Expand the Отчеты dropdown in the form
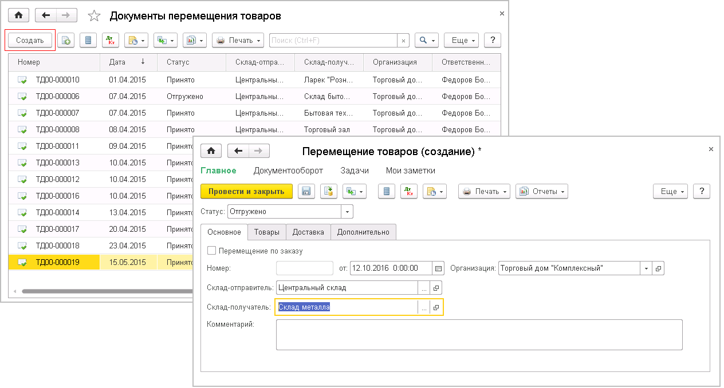 click(542, 192)
